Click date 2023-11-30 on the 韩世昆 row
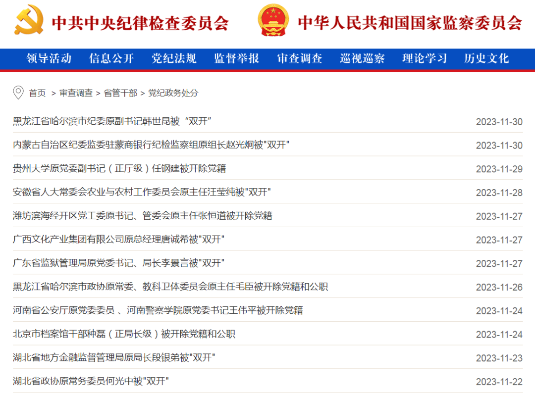Viewport: 535px width, 393px height. [499, 122]
